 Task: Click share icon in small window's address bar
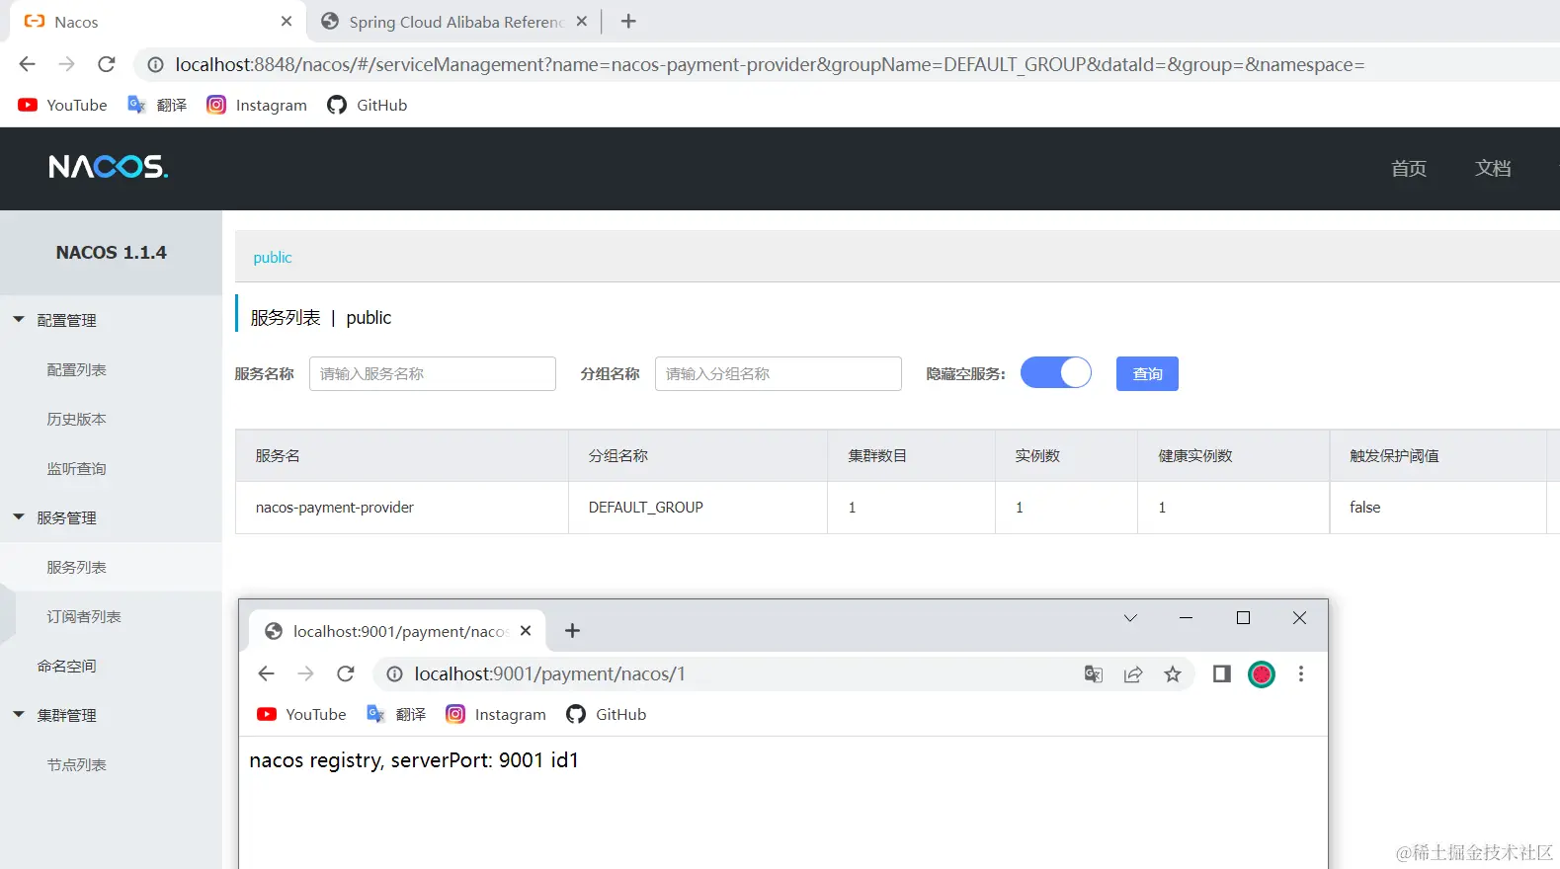[1133, 674]
